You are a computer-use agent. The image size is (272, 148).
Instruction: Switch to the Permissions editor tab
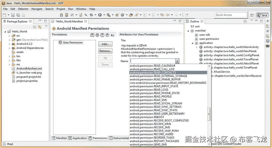pos(98,138)
